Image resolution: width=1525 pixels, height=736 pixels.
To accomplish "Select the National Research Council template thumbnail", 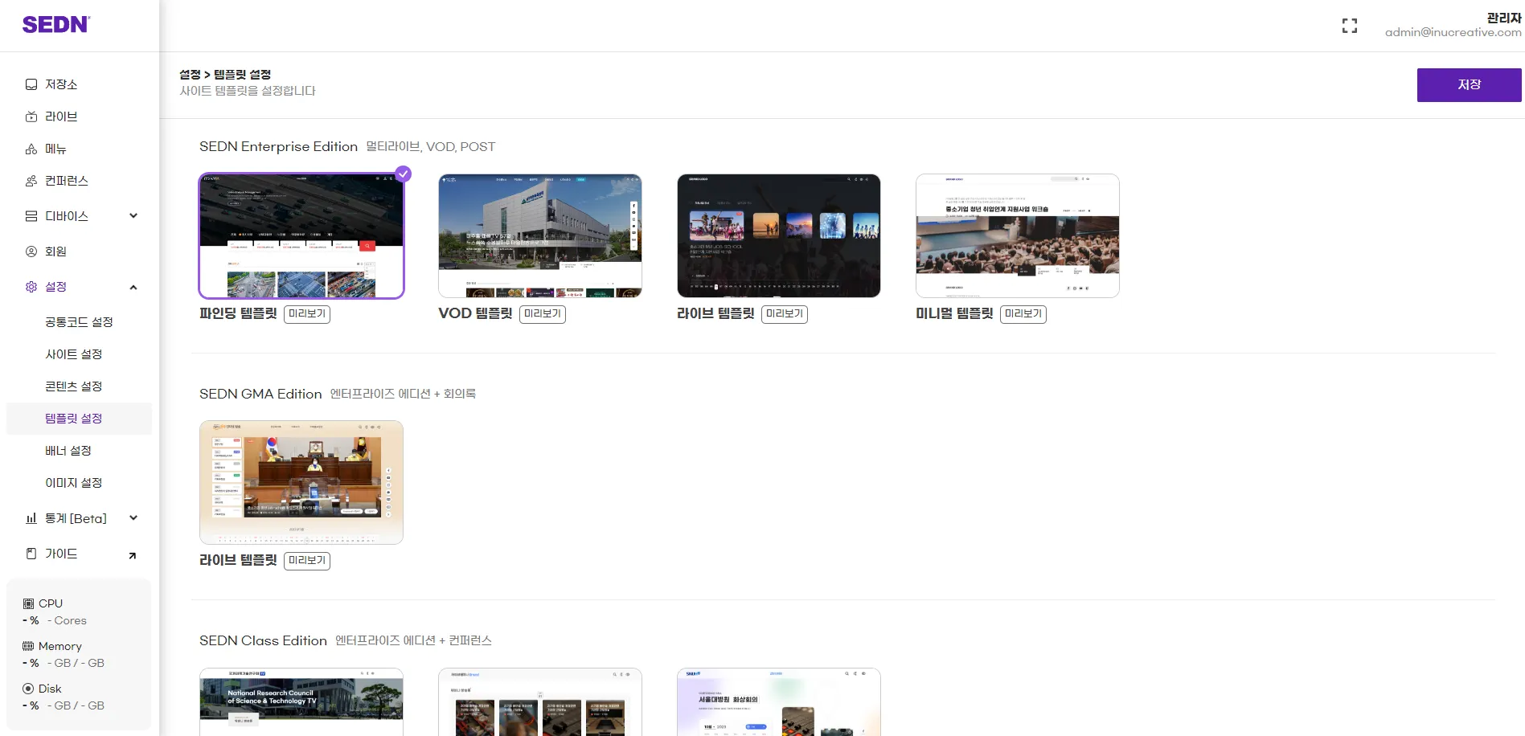I will click(x=301, y=701).
